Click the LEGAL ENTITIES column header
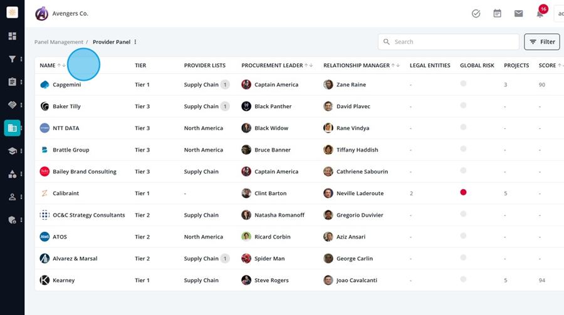564x315 pixels. (430, 66)
